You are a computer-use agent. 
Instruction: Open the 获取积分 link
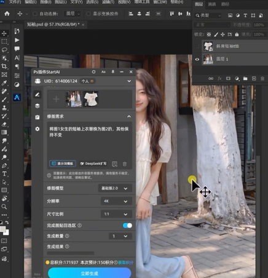[x=126, y=263]
